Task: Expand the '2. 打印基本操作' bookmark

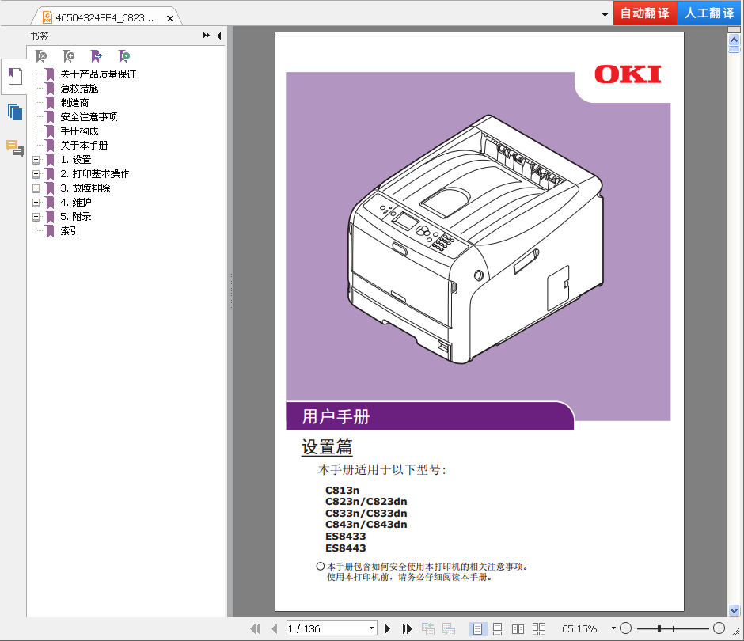Action: click(x=36, y=174)
